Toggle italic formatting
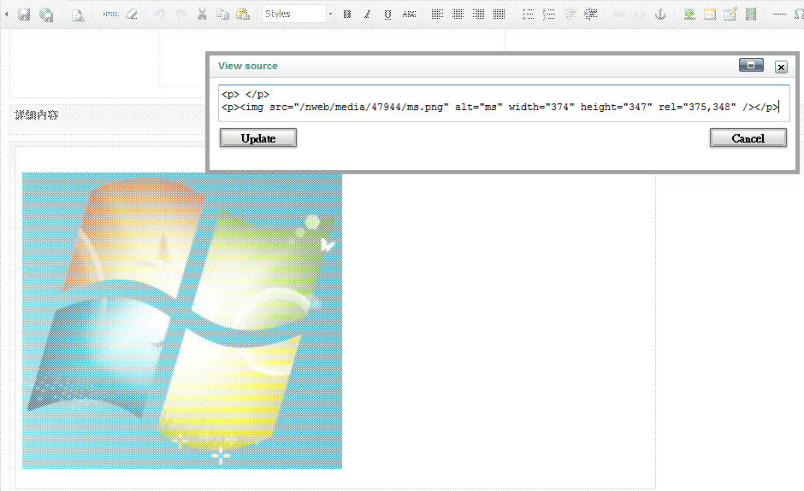This screenshot has height=491, width=804. coord(367,15)
